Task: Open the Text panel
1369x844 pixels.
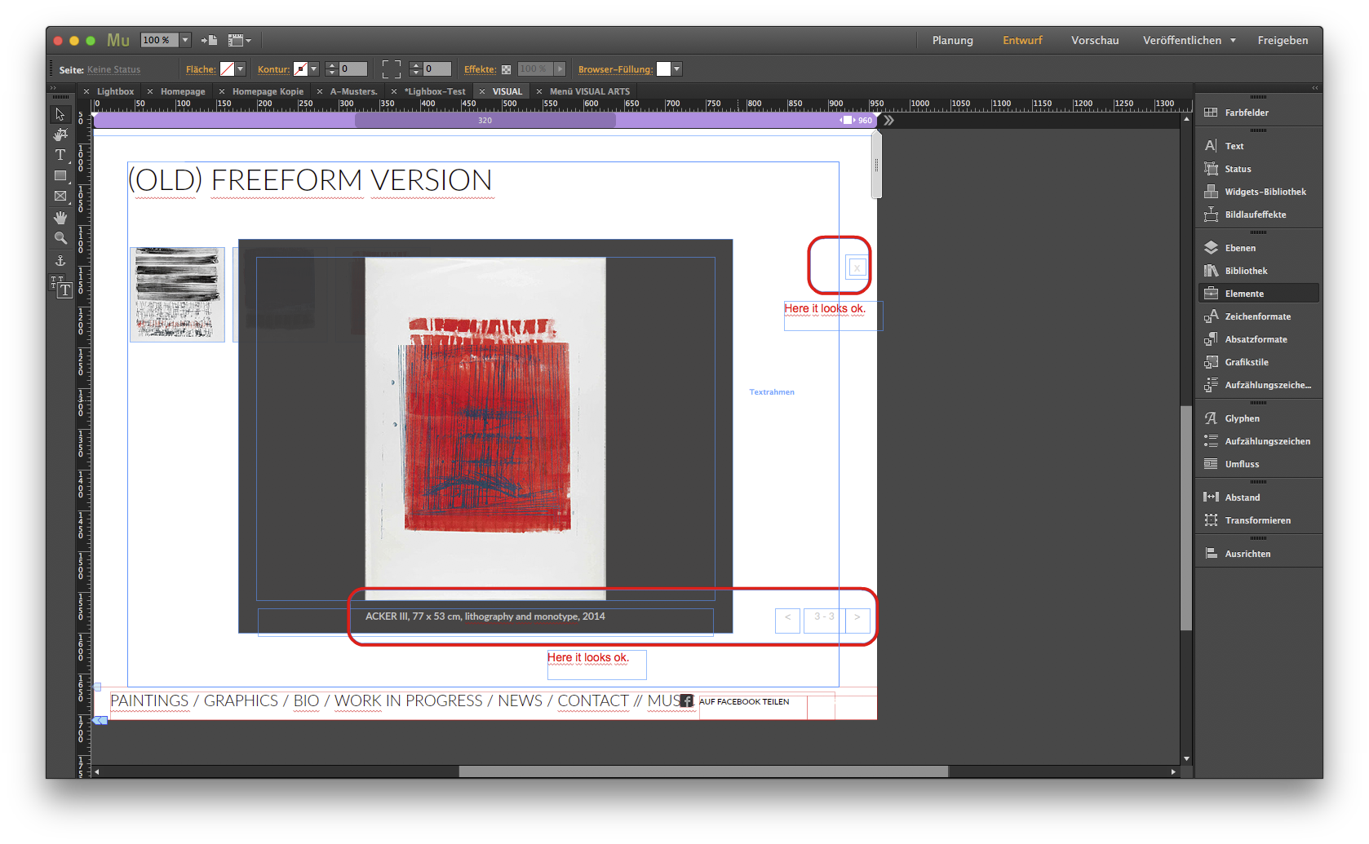Action: (x=1258, y=146)
